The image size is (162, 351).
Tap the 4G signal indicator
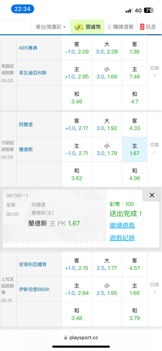click(x=138, y=11)
